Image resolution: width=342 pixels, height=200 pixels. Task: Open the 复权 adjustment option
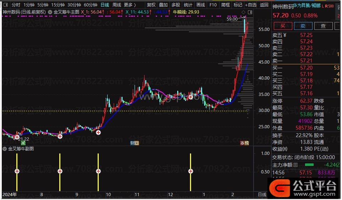pos(151,5)
